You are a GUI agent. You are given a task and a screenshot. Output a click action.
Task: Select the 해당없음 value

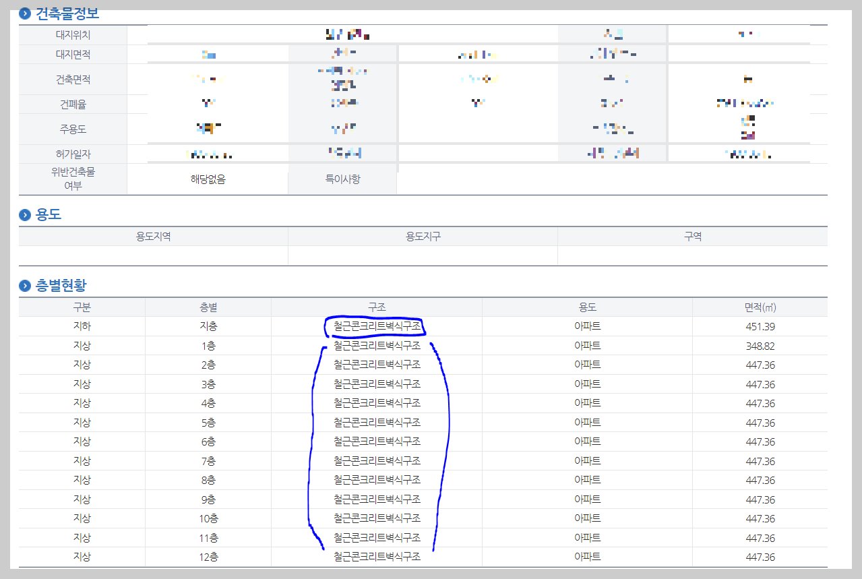pos(208,180)
